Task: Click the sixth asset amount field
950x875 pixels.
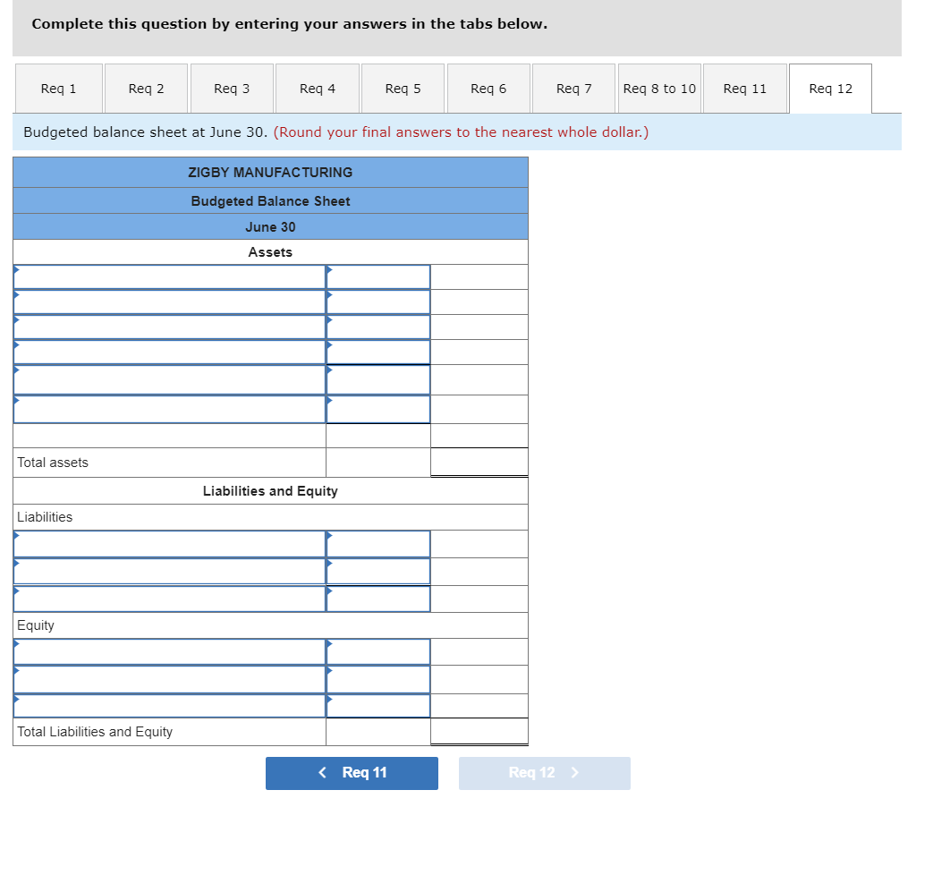Action: tap(378, 410)
